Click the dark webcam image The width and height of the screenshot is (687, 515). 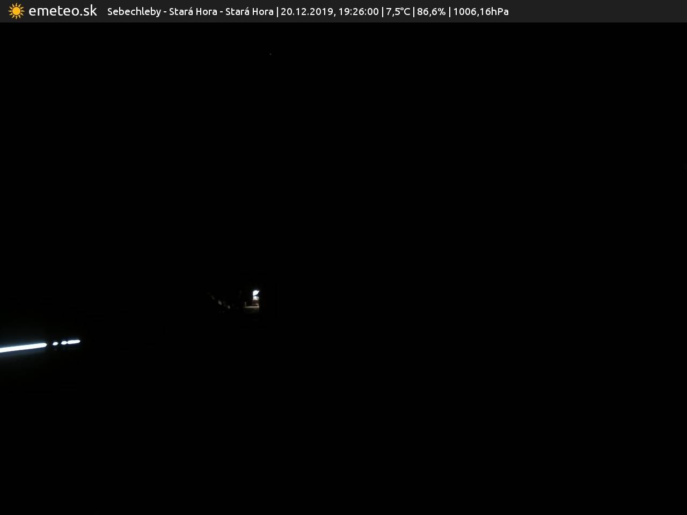click(x=343, y=268)
